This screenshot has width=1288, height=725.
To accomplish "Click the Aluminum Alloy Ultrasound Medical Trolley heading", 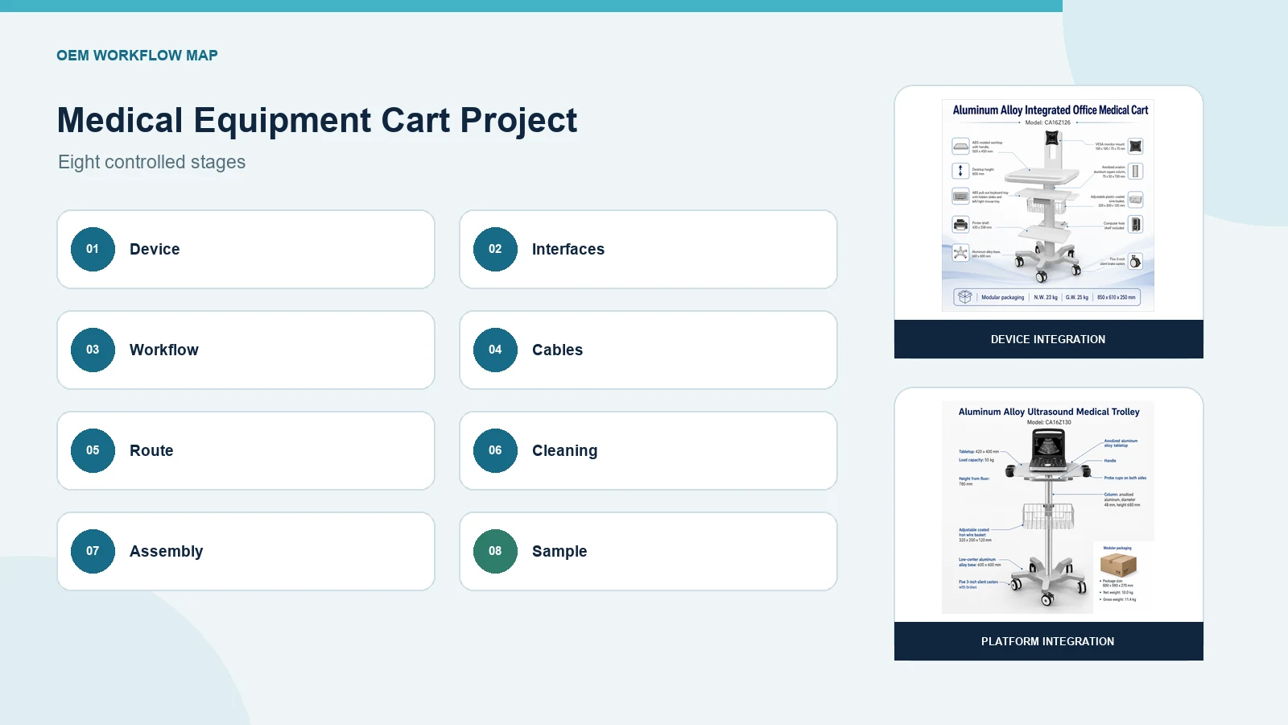I will [1049, 412].
